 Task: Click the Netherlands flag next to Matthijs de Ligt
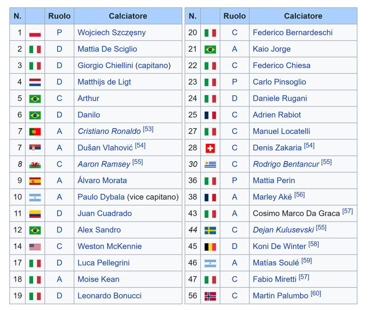click(35, 82)
